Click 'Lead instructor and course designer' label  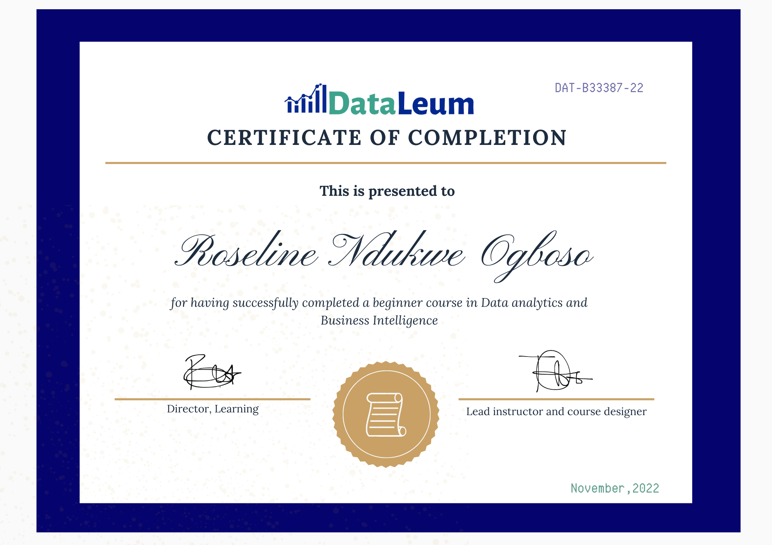tap(556, 412)
